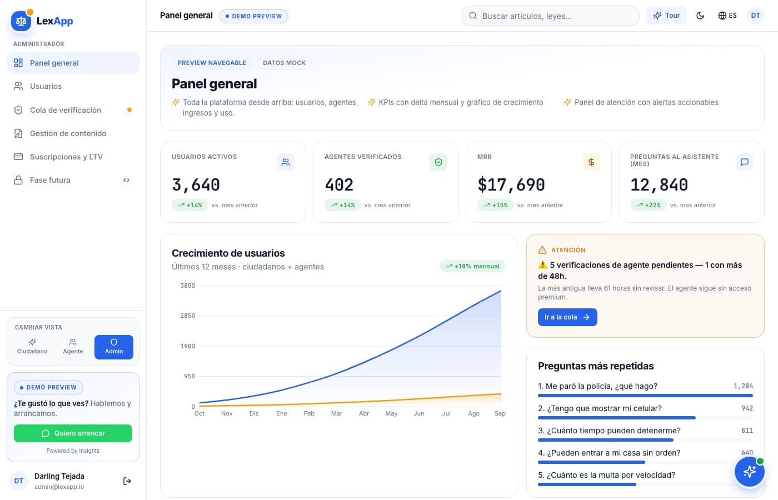Click the LexApp scales logo icon
778x500 pixels.
21,21
